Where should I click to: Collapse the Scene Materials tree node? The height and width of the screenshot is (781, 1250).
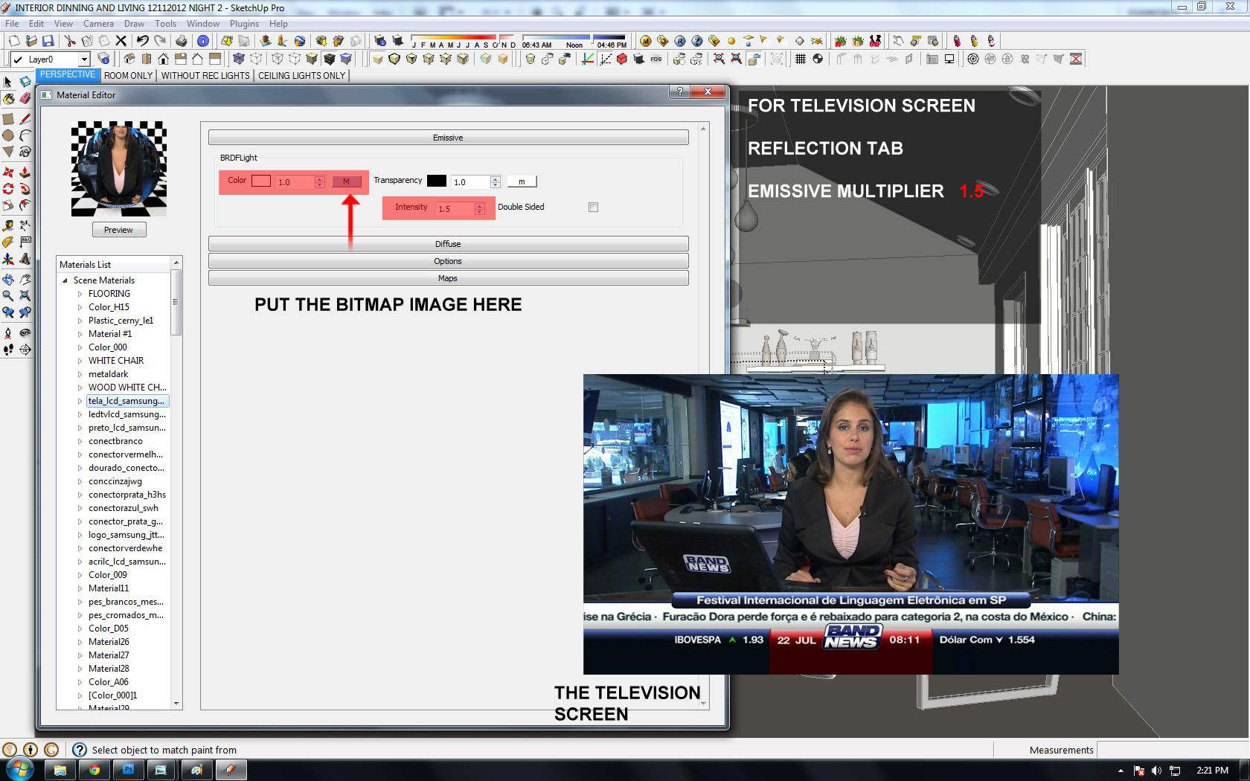[65, 280]
